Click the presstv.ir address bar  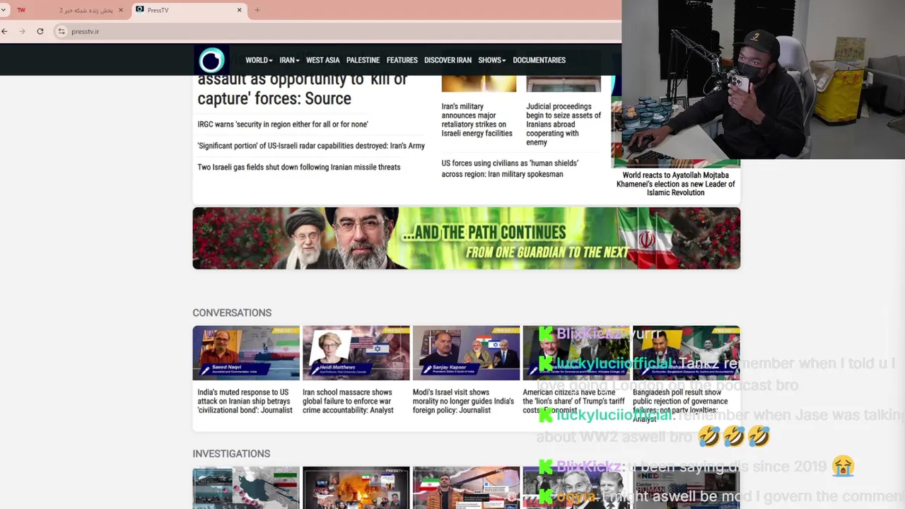click(x=339, y=31)
